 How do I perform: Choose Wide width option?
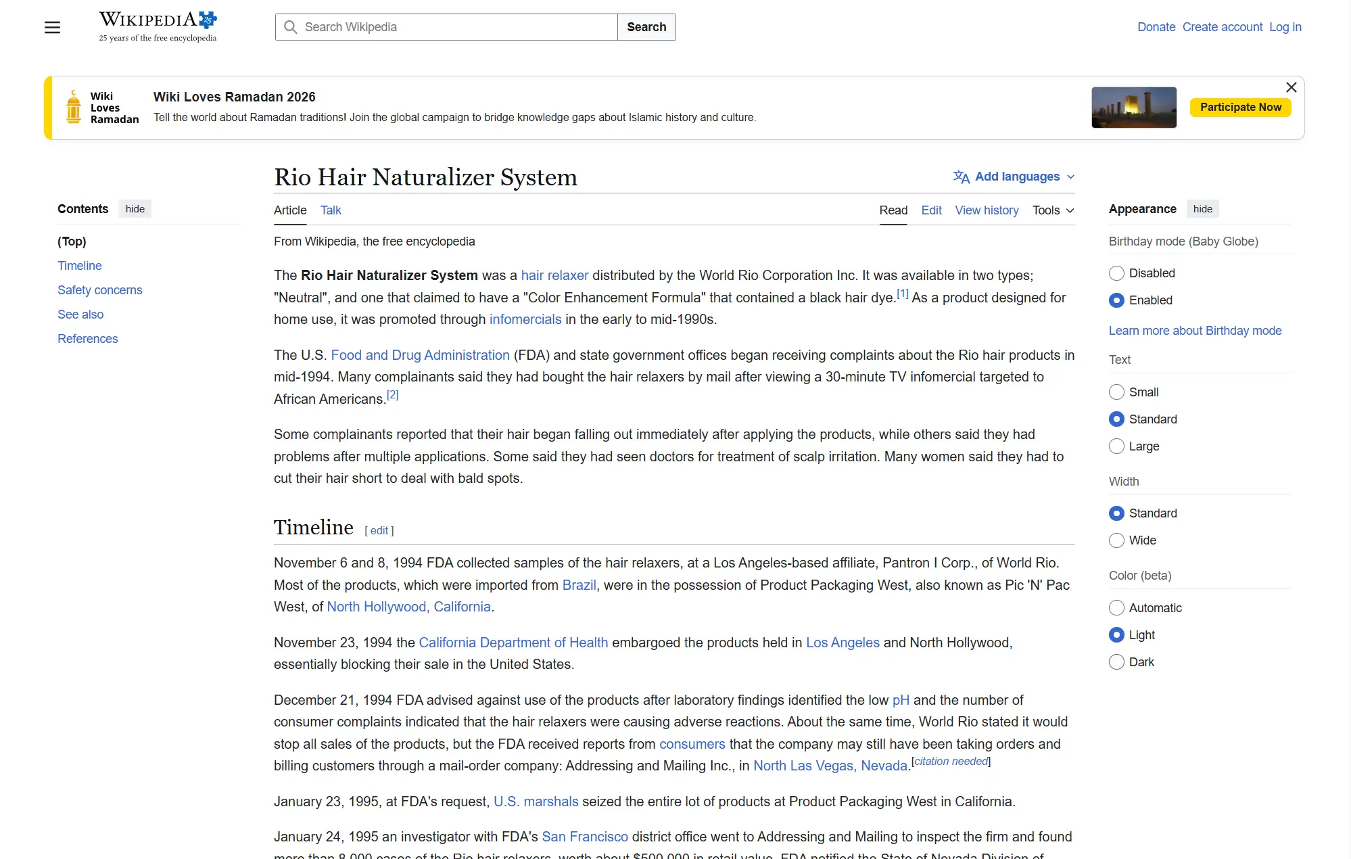click(x=1116, y=540)
